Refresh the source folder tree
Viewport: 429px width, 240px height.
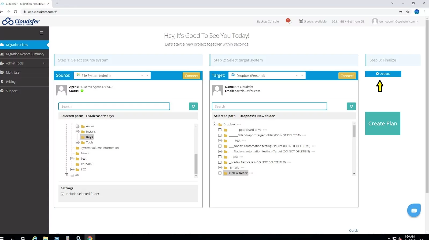coord(193,106)
